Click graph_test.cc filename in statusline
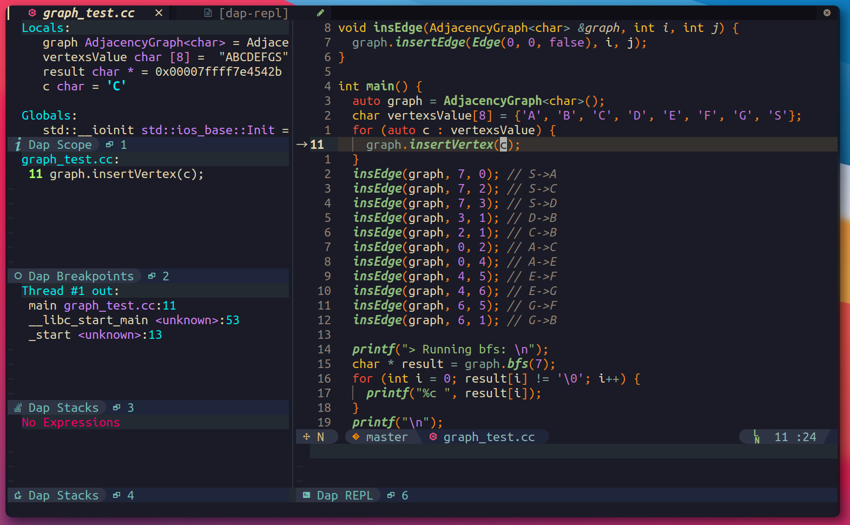850x525 pixels. coord(489,437)
